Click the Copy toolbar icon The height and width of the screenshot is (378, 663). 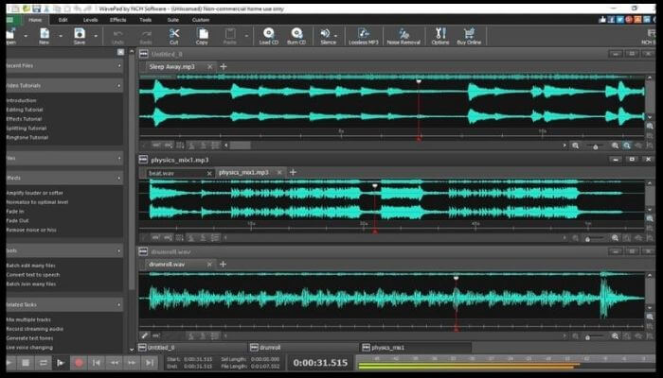coord(202,34)
